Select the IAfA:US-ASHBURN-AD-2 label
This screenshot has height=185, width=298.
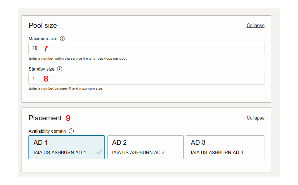tap(138, 153)
